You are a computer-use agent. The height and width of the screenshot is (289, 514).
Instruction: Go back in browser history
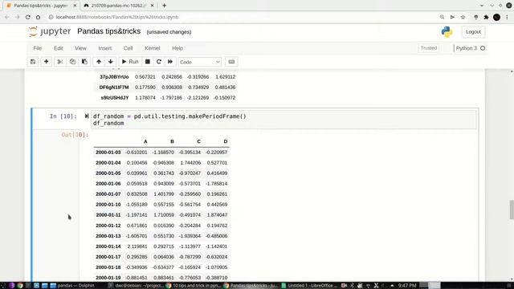click(x=7, y=17)
